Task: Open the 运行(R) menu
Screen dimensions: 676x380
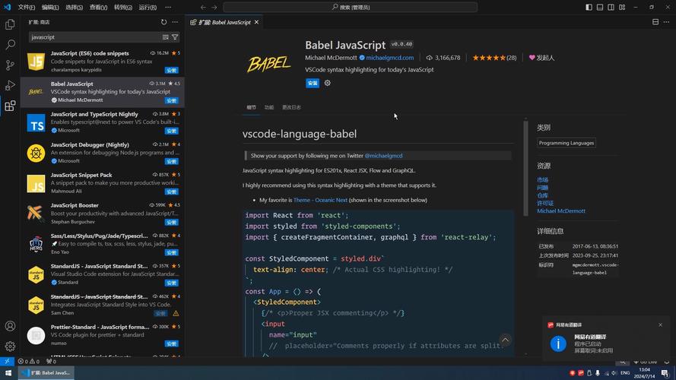Action: tap(148, 8)
